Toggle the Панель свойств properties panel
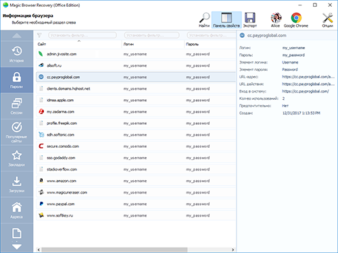The width and height of the screenshot is (338, 253). coord(226,20)
